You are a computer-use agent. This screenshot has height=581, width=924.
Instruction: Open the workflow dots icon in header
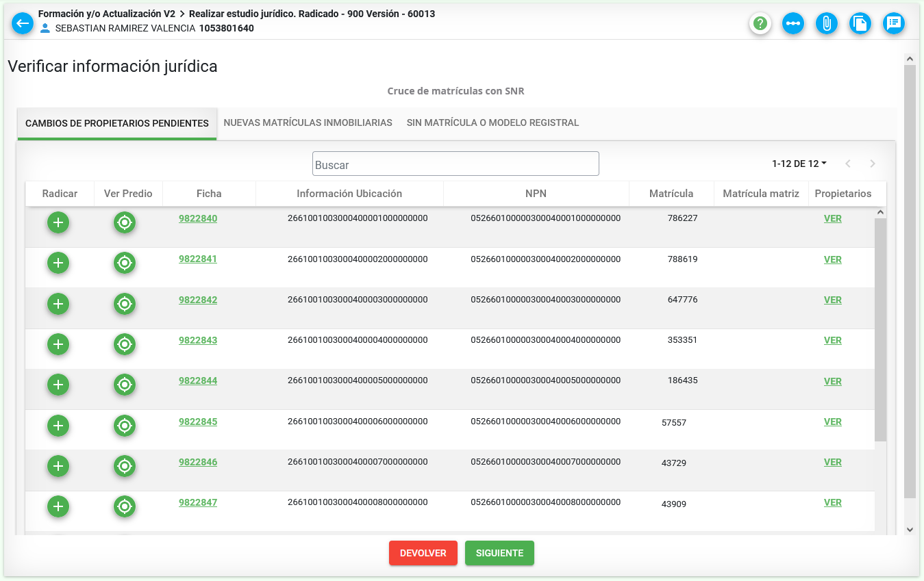click(x=793, y=23)
